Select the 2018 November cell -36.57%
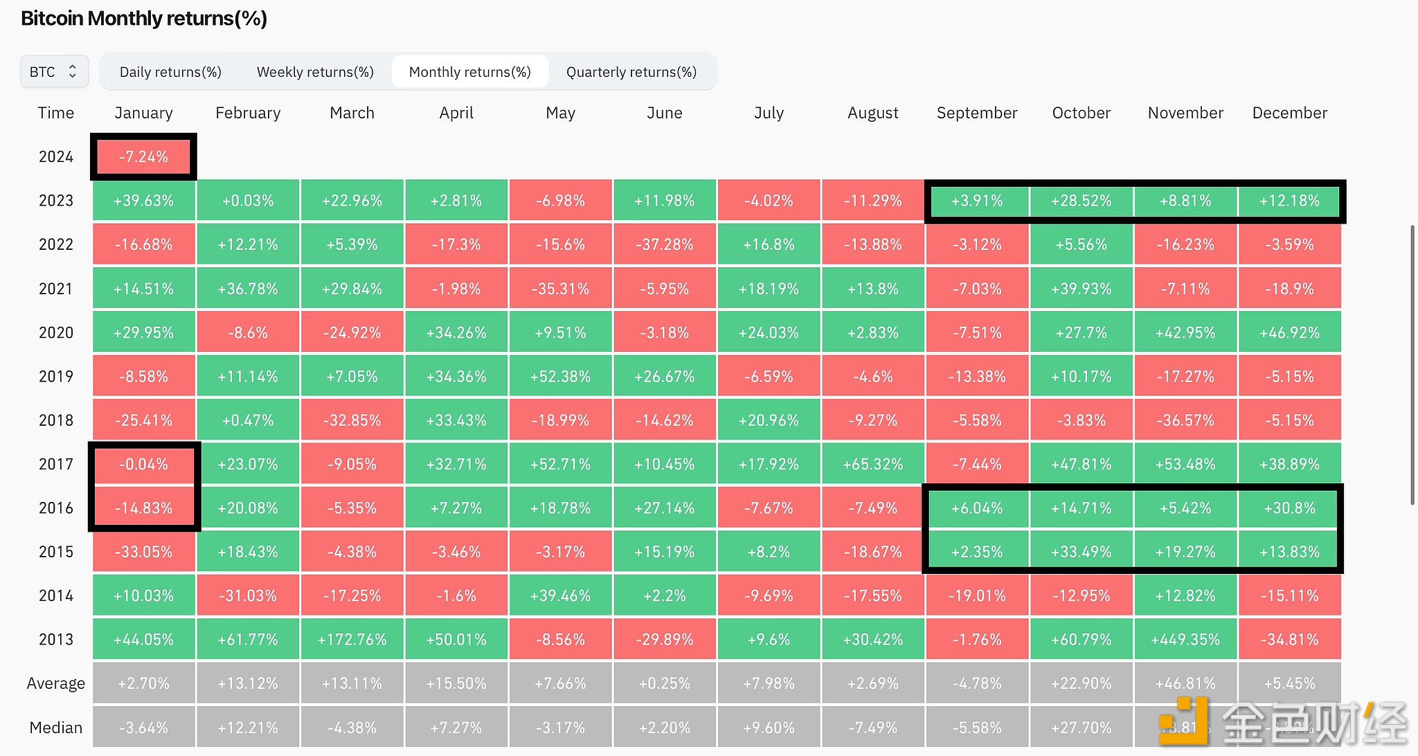The height and width of the screenshot is (756, 1418). point(1185,420)
